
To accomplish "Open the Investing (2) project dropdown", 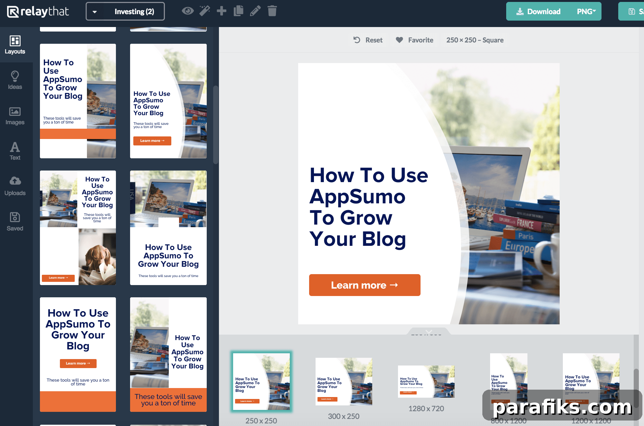I will 125,12.
